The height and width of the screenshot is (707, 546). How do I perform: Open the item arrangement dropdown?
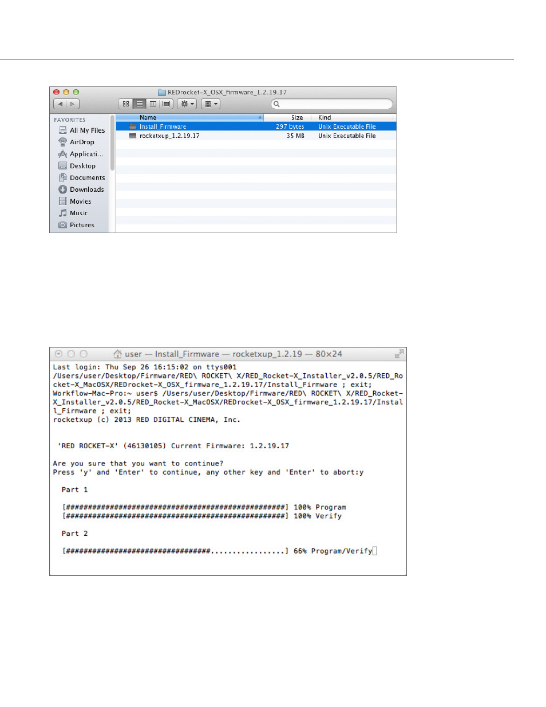[x=211, y=104]
